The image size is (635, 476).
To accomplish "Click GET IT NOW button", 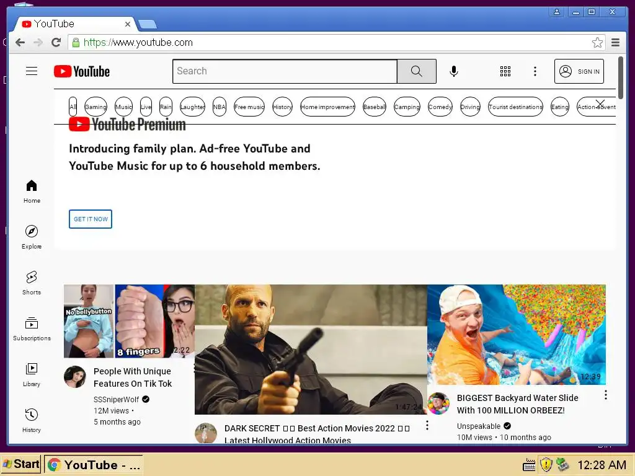I will coord(91,219).
